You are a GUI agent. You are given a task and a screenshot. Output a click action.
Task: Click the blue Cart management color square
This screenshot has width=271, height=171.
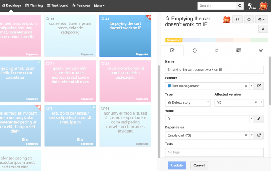tap(169, 86)
